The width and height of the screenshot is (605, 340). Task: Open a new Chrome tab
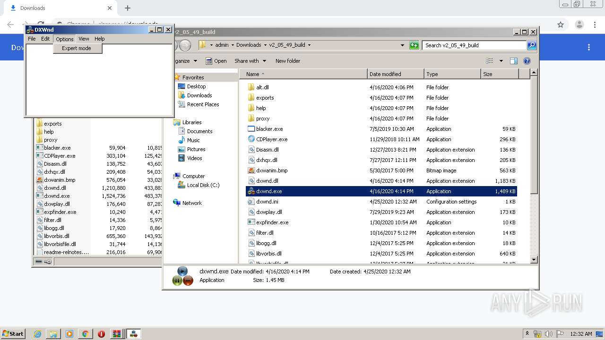tap(128, 8)
